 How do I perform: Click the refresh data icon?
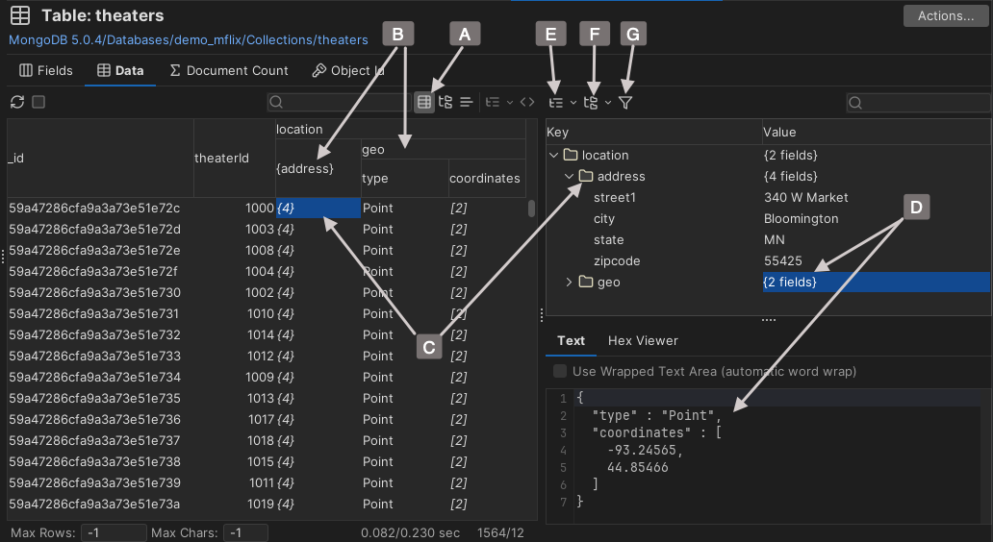pyautogui.click(x=17, y=102)
